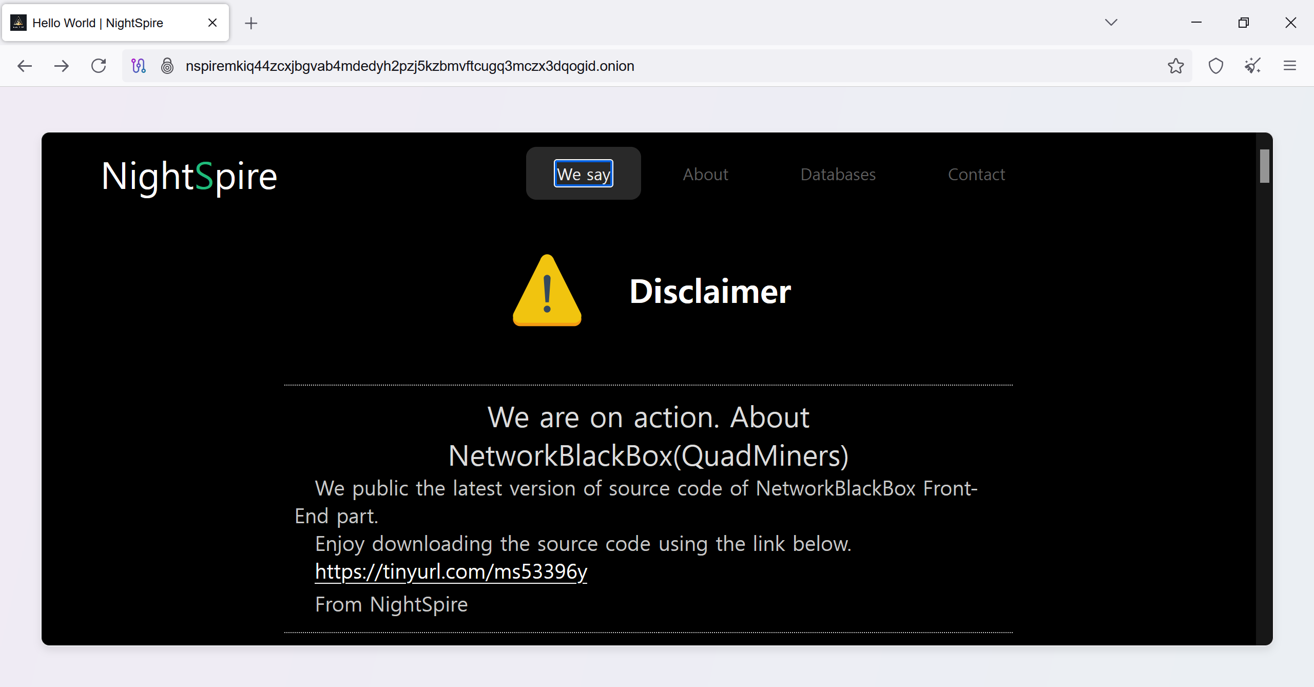Click the Disclaimer heading
Viewport: 1314px width, 687px height.
pos(710,292)
